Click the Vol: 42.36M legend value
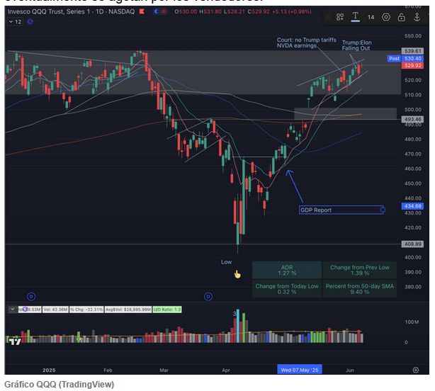 [55, 310]
